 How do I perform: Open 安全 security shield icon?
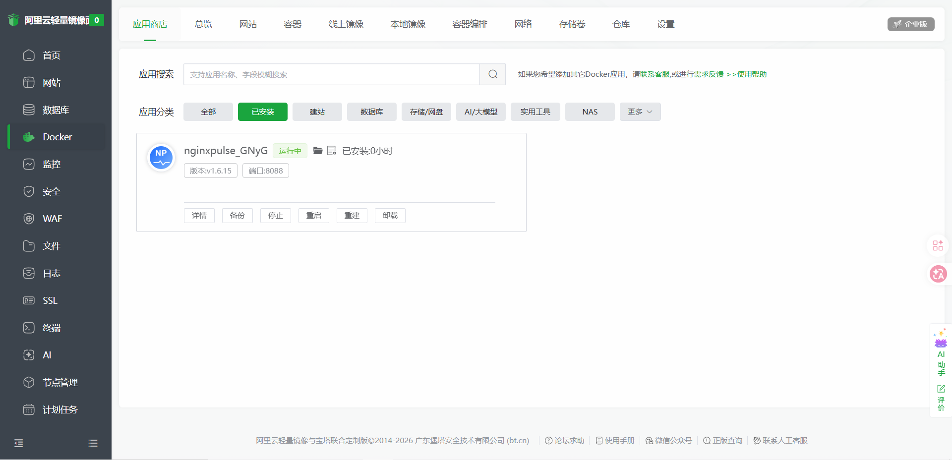pos(29,191)
